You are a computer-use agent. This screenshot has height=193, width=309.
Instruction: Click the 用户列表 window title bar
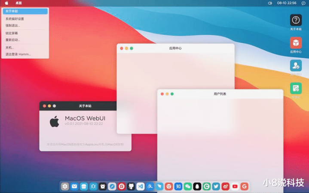(220, 94)
